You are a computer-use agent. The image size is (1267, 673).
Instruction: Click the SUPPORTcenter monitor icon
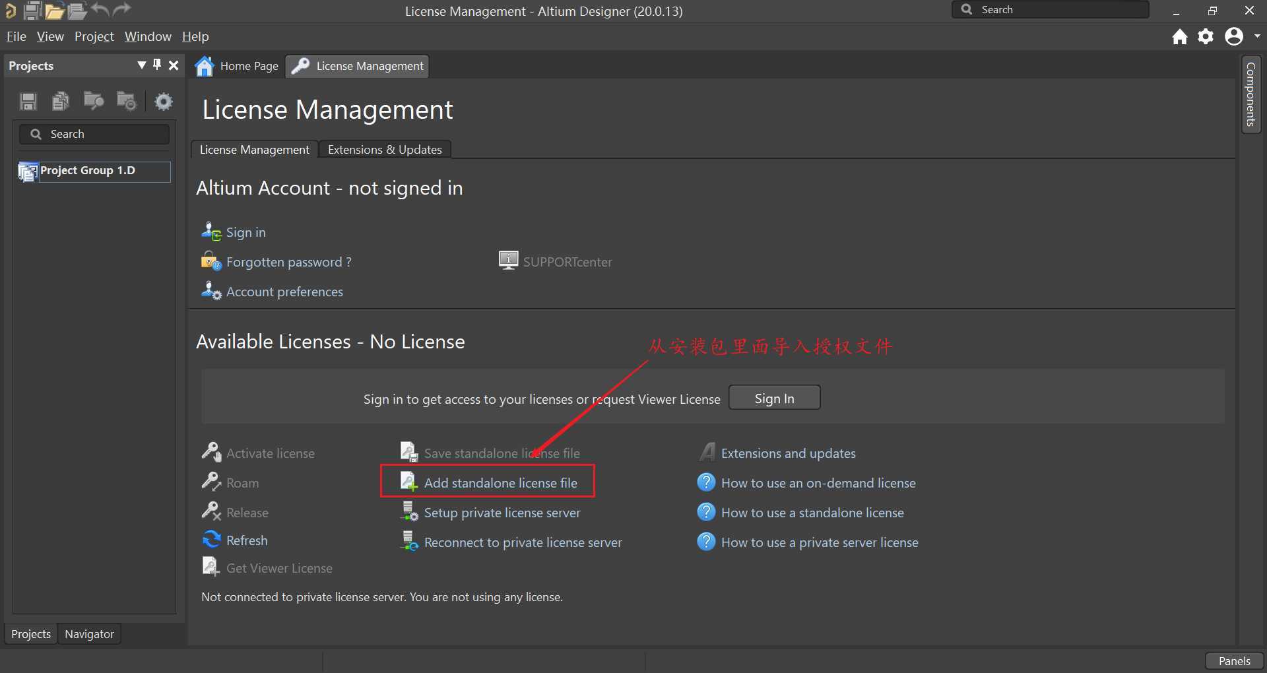pyautogui.click(x=508, y=261)
